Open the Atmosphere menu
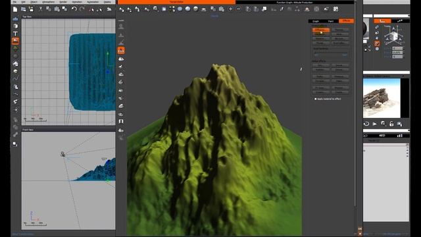The height and width of the screenshot is (237, 421). point(49,2)
